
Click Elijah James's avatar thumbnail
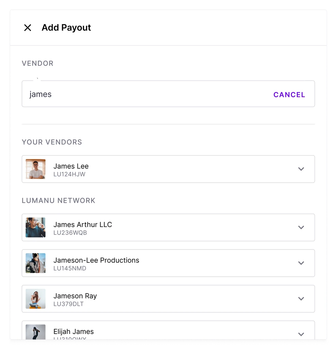pos(35,332)
